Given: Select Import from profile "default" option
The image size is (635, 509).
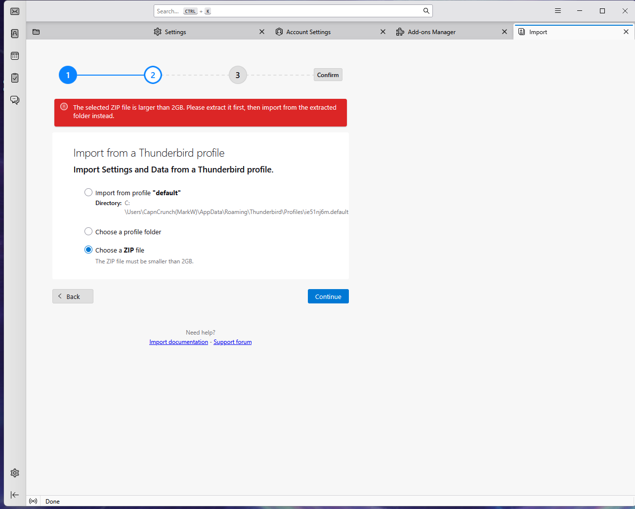Looking at the screenshot, I should click(88, 192).
